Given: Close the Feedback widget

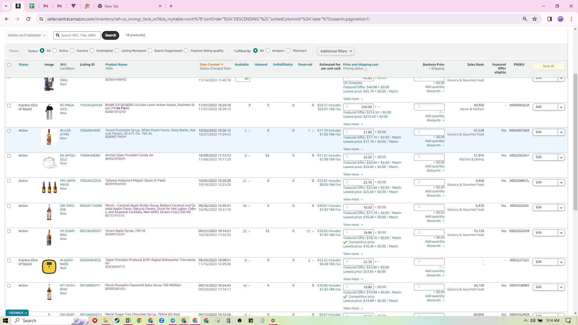Looking at the screenshot, I should pos(26,313).
